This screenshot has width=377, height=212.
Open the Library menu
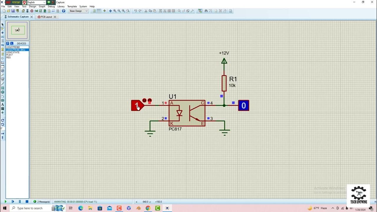[61, 6]
